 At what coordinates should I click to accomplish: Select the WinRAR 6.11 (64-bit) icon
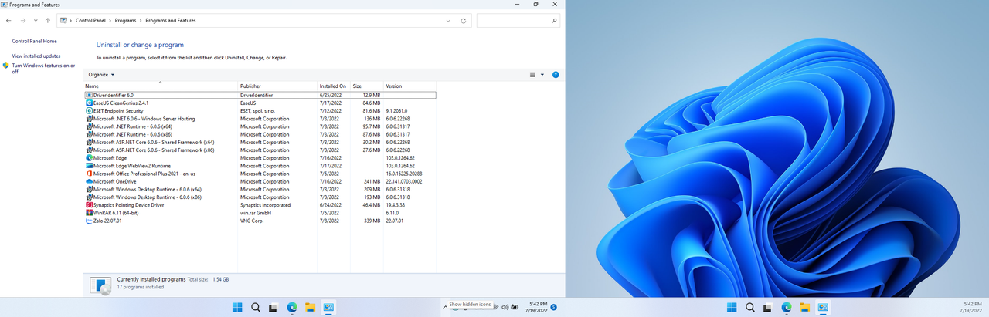89,213
